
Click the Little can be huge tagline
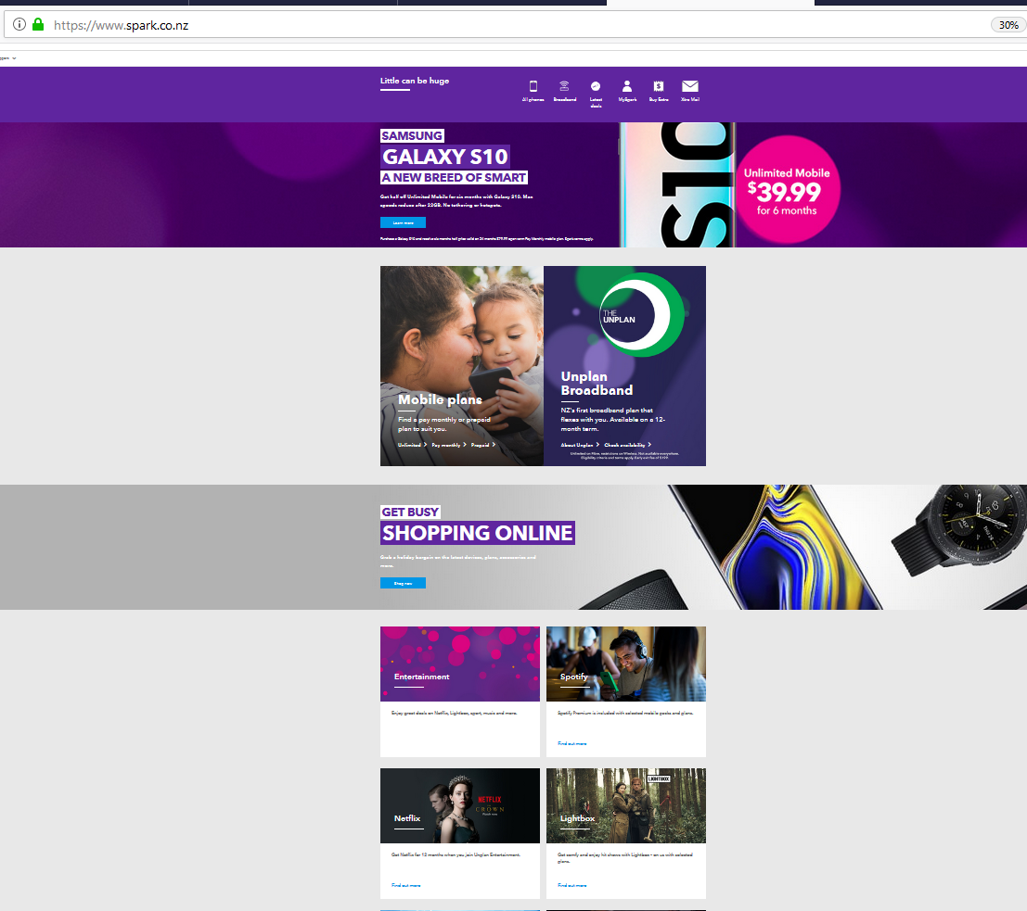coord(415,81)
